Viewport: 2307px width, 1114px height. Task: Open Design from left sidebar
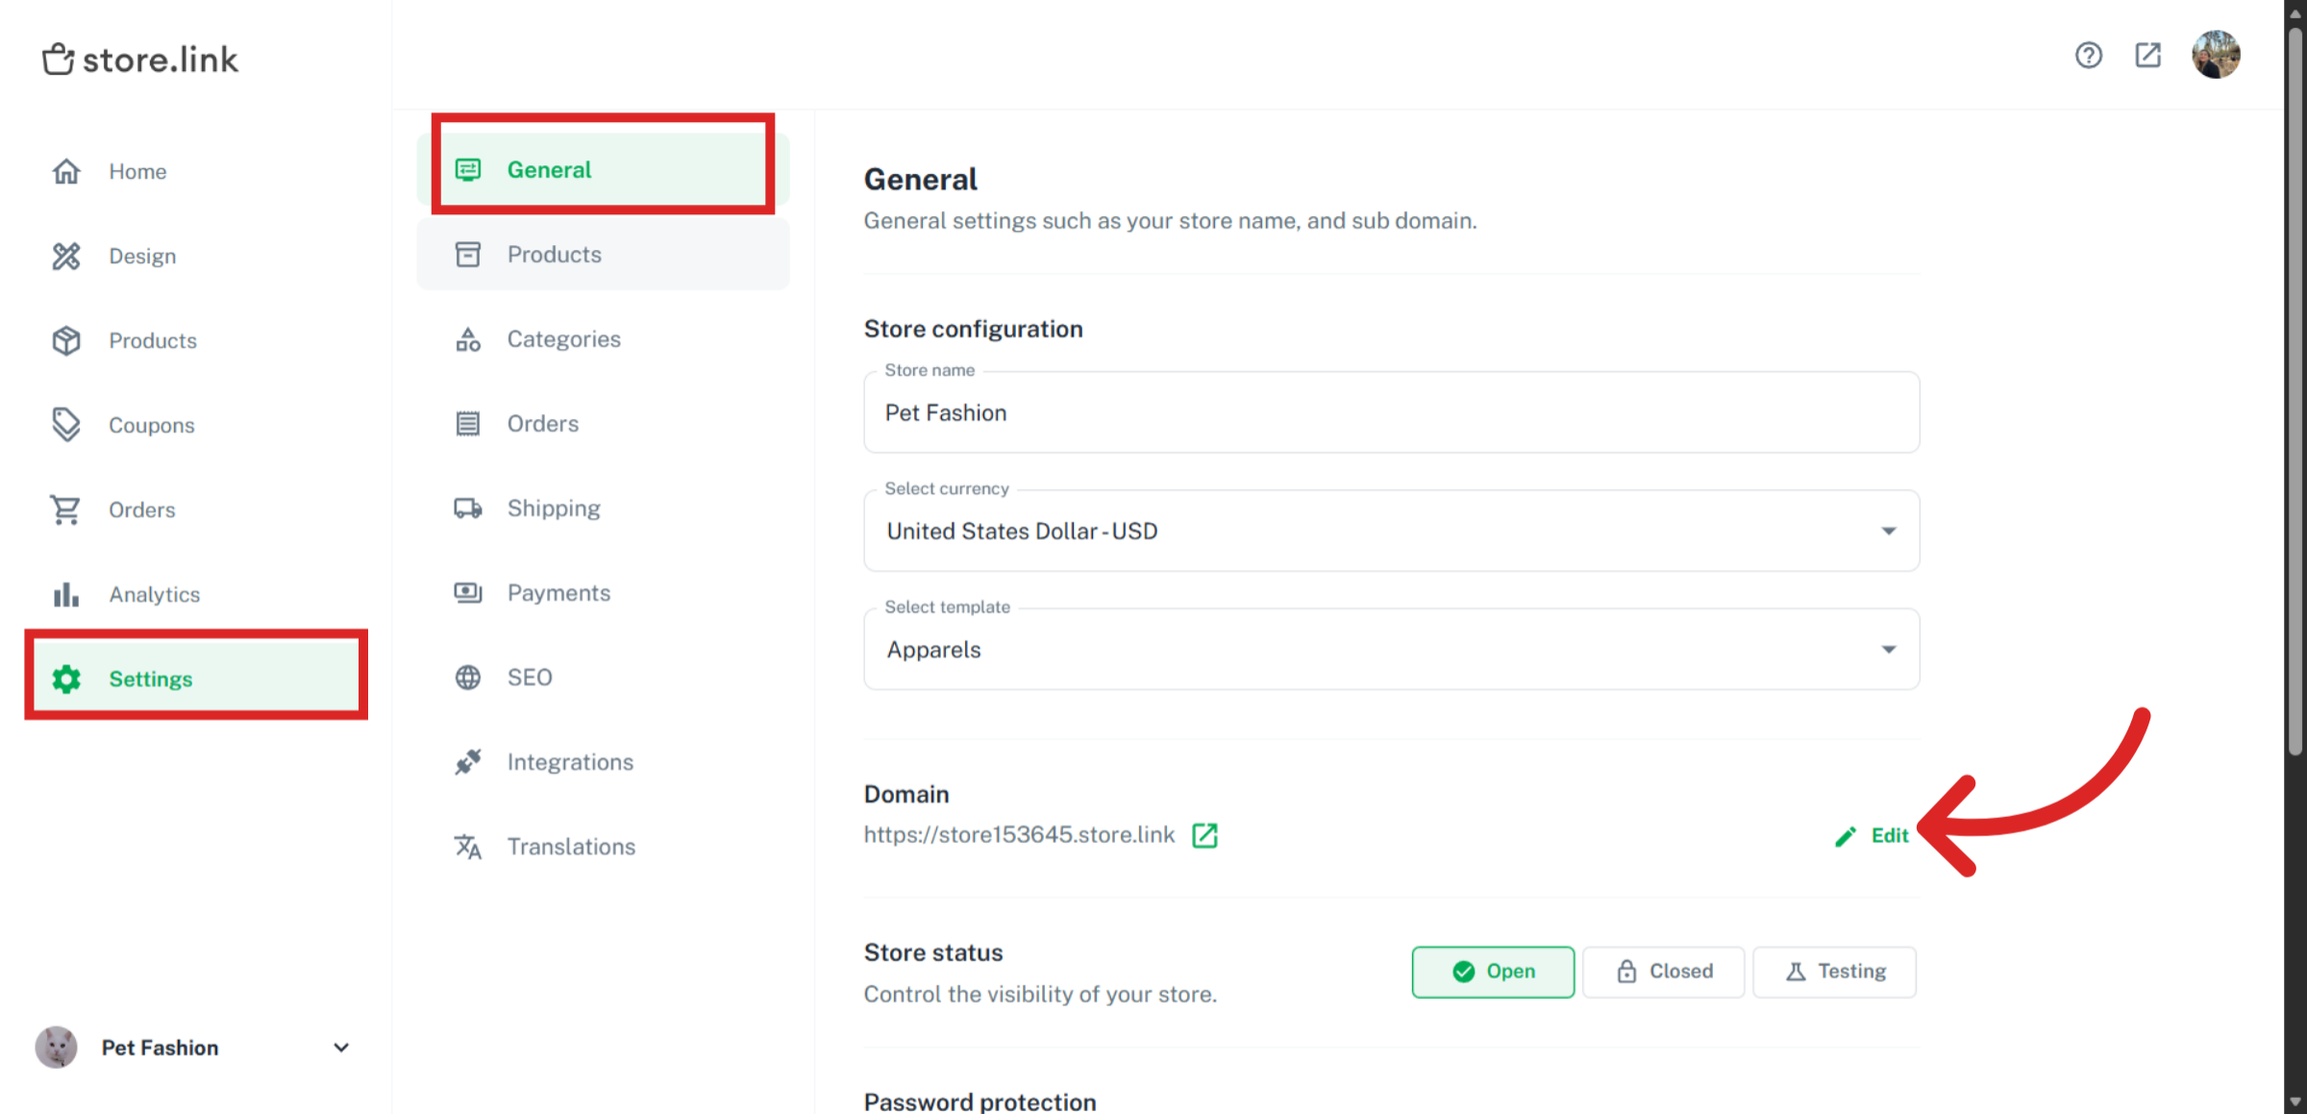tap(141, 256)
